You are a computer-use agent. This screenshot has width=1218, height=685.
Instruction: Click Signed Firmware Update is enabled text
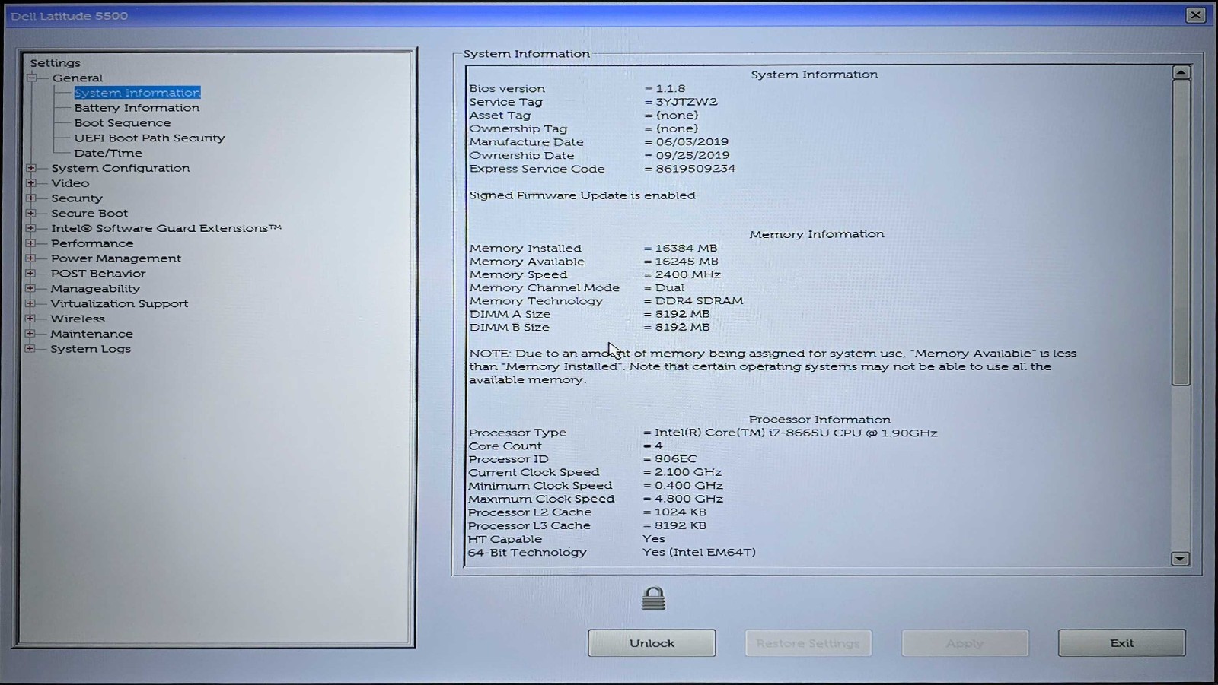point(582,195)
